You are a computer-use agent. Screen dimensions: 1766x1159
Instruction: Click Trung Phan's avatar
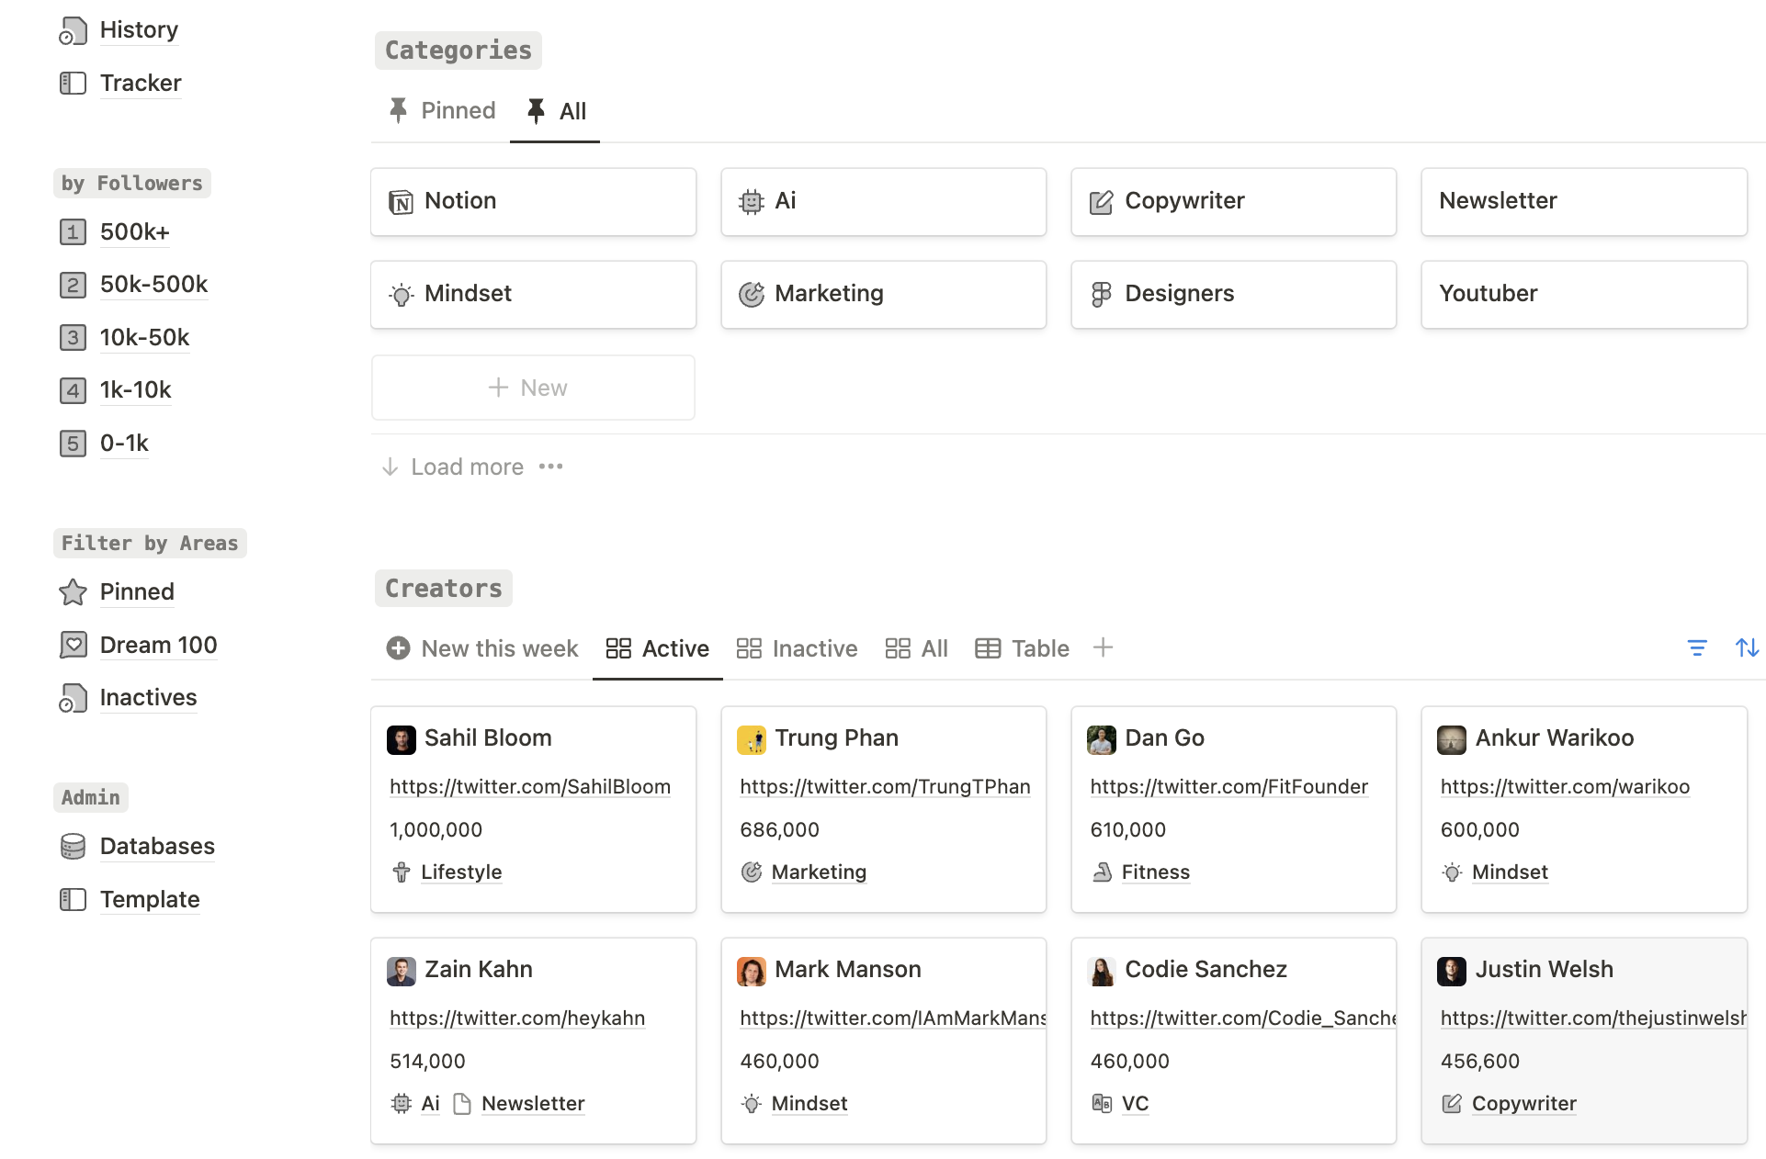click(752, 739)
